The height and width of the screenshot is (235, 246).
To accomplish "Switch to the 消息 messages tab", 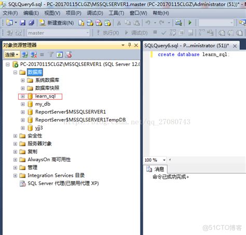I will point(155,169).
